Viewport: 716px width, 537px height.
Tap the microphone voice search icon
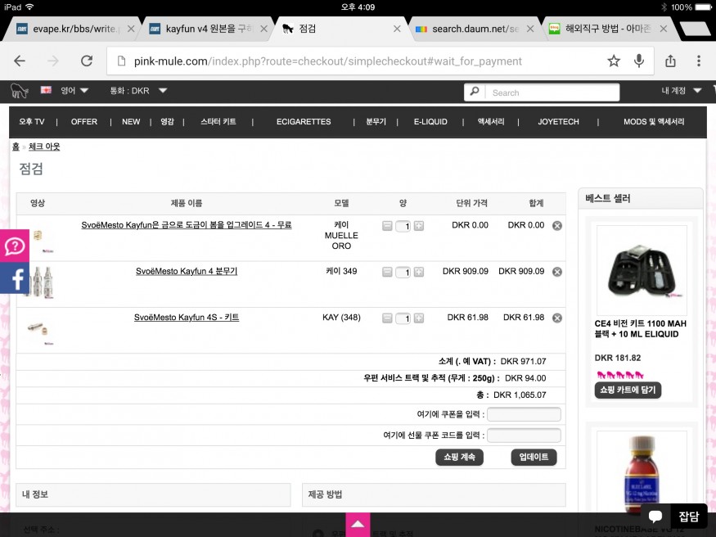pyautogui.click(x=638, y=61)
